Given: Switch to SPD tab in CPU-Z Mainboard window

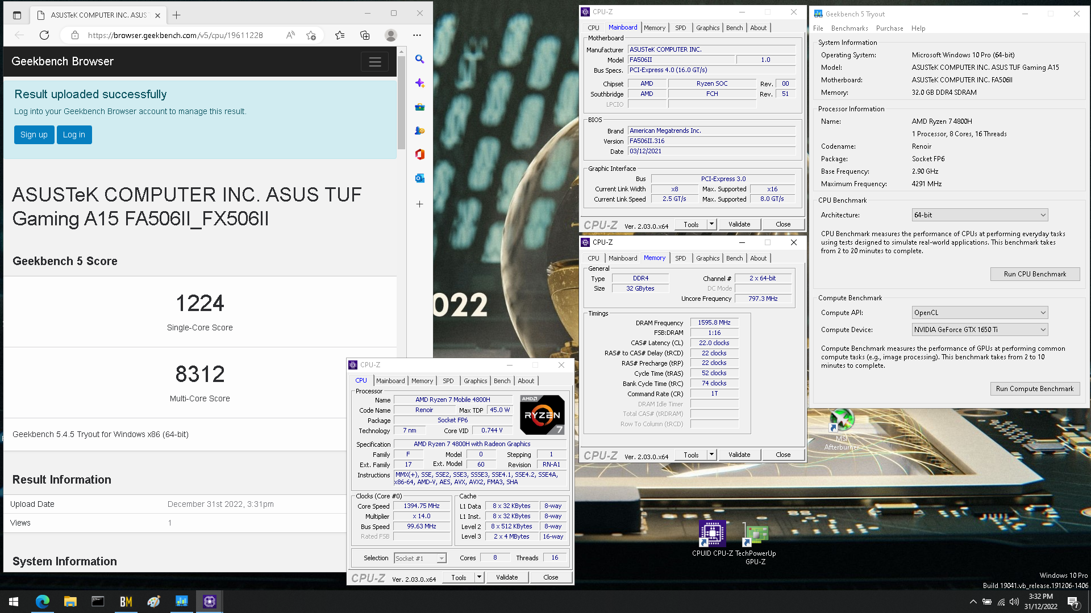Looking at the screenshot, I should pos(680,28).
